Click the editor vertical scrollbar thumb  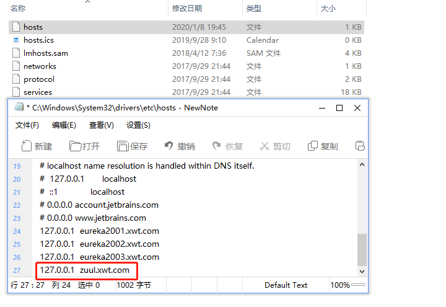[362, 250]
